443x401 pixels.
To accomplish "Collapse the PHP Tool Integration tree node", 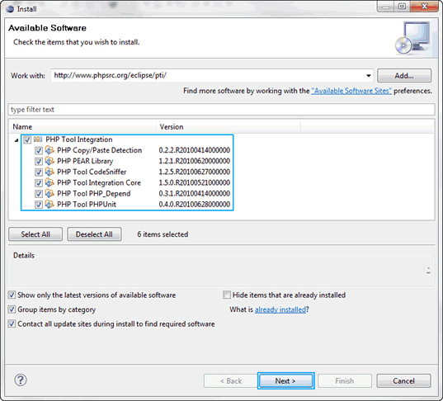I will 16,140.
